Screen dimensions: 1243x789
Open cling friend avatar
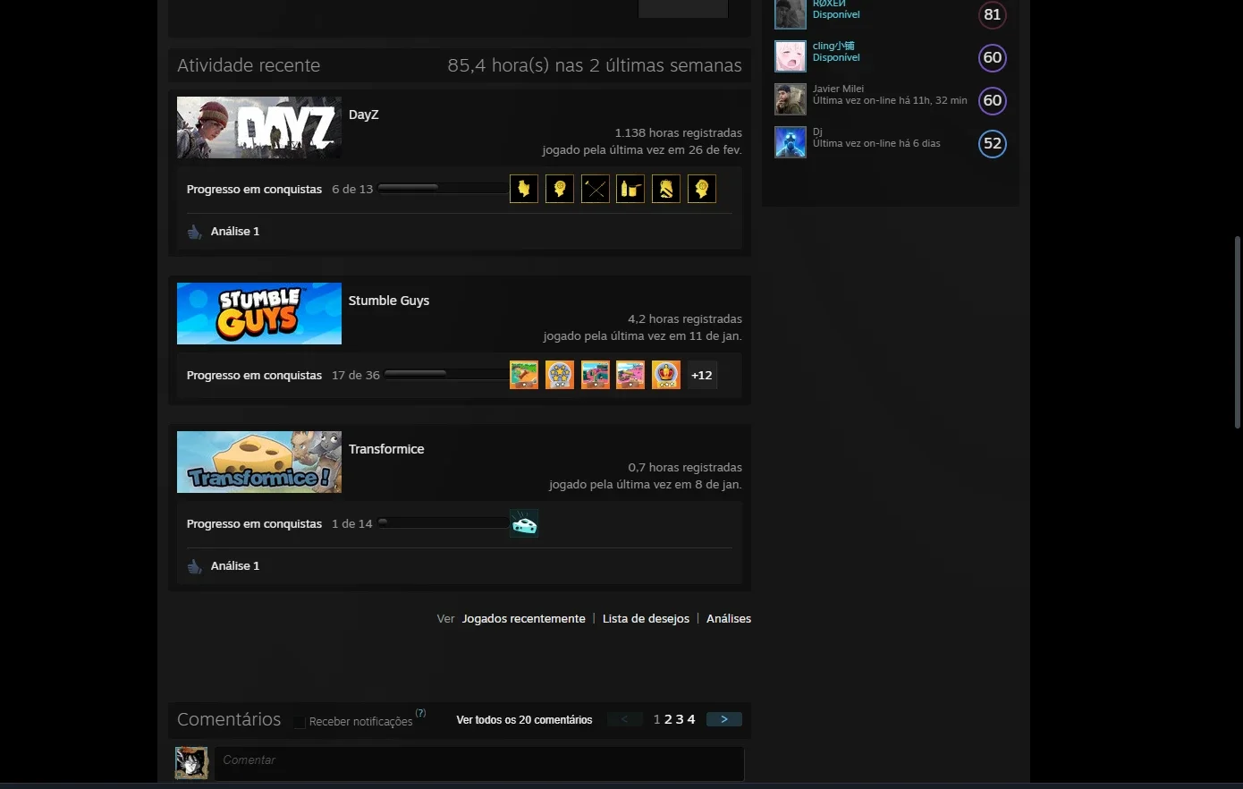click(791, 56)
